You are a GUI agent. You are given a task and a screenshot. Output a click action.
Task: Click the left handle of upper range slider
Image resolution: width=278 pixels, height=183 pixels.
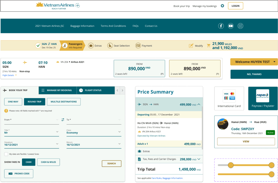click(x=231, y=165)
